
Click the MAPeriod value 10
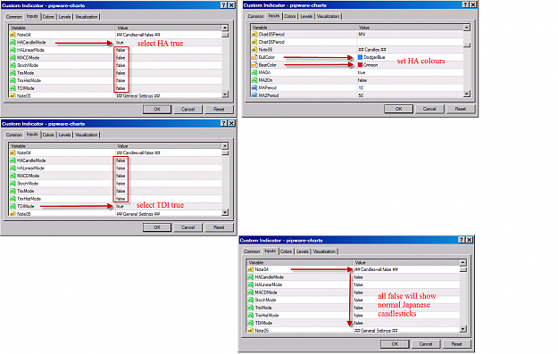361,87
